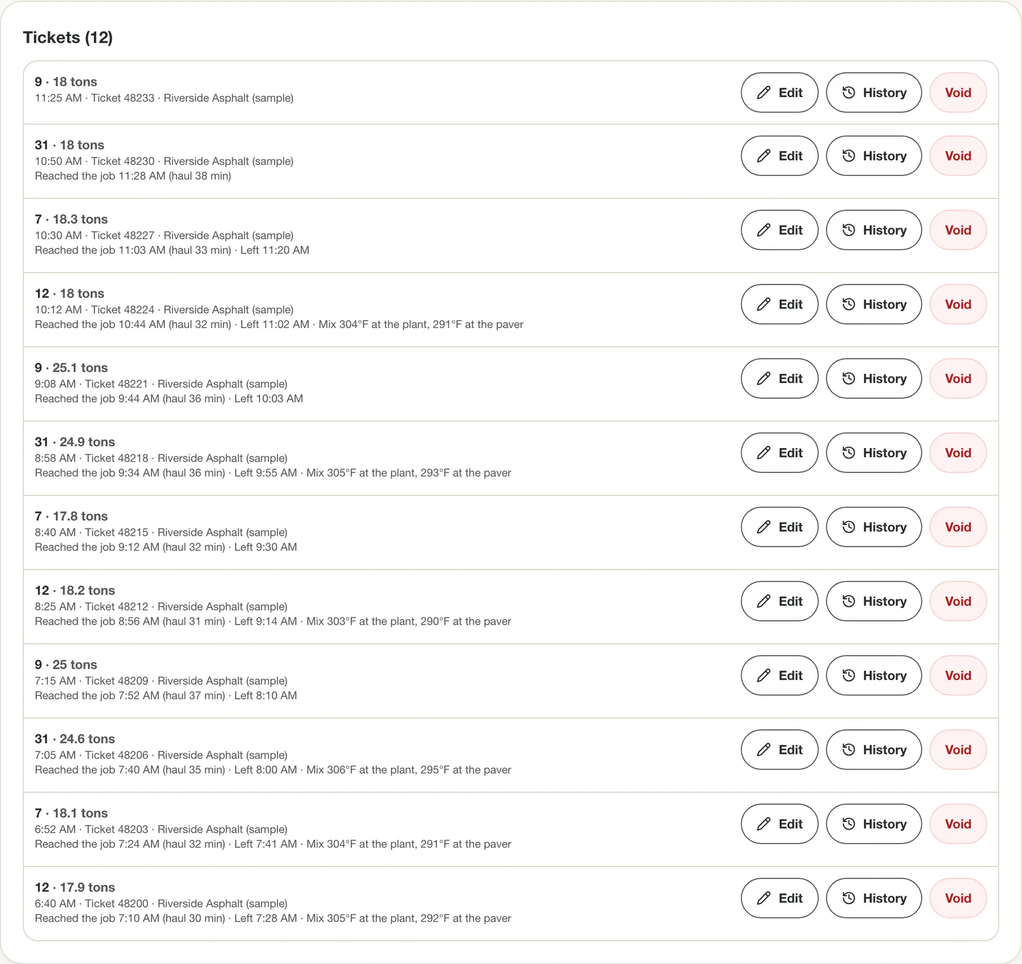Click the history clock icon for ticket 48218
The image size is (1022, 964).
848,453
